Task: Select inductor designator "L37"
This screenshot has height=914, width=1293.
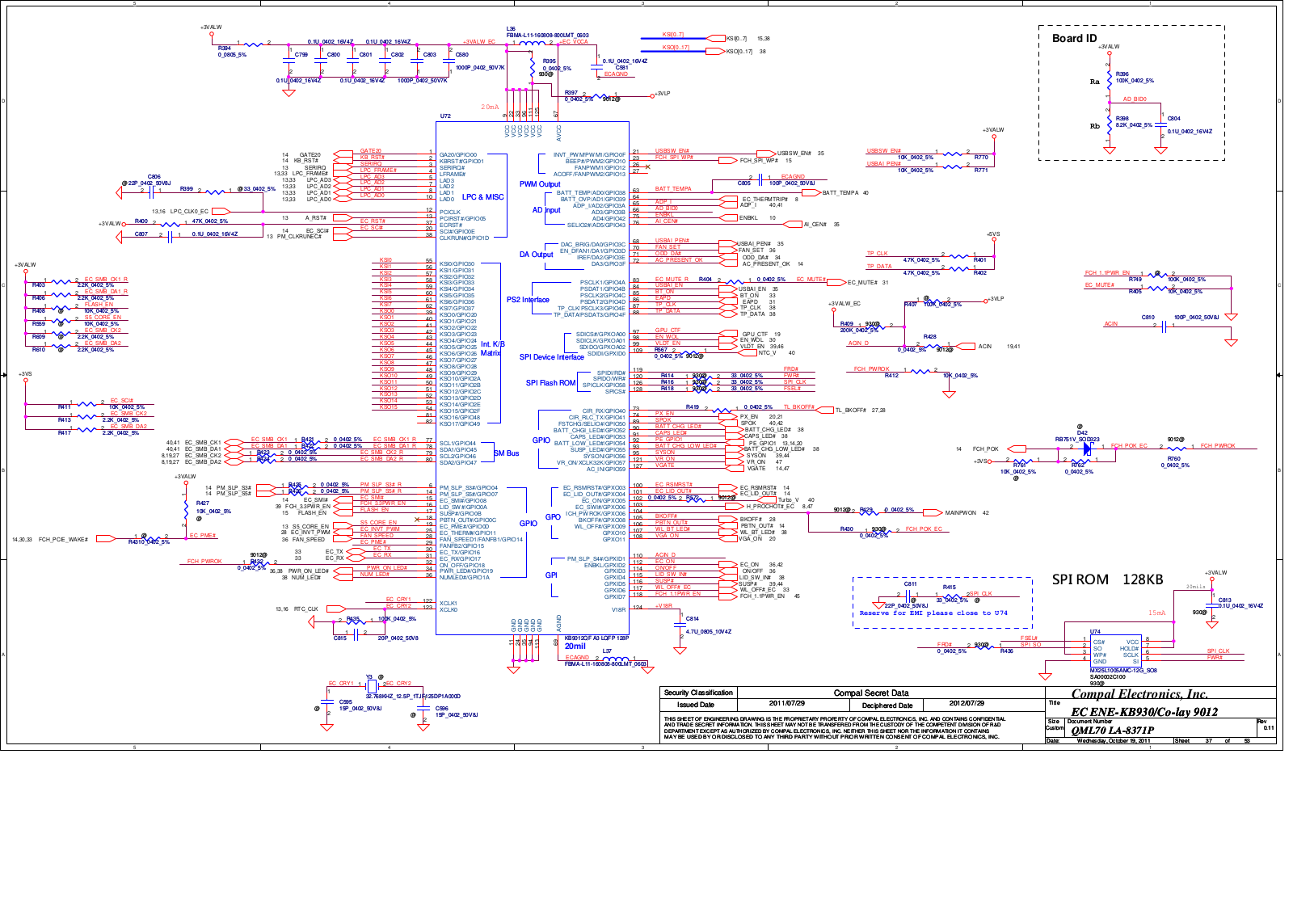Action: point(607,651)
